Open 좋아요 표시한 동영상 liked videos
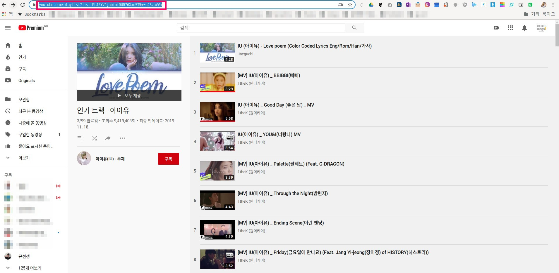Image resolution: width=559 pixels, height=273 pixels. click(34, 146)
